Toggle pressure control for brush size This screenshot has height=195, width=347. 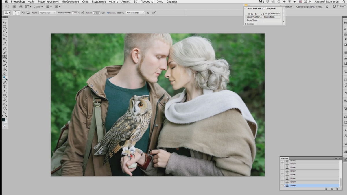(154, 13)
